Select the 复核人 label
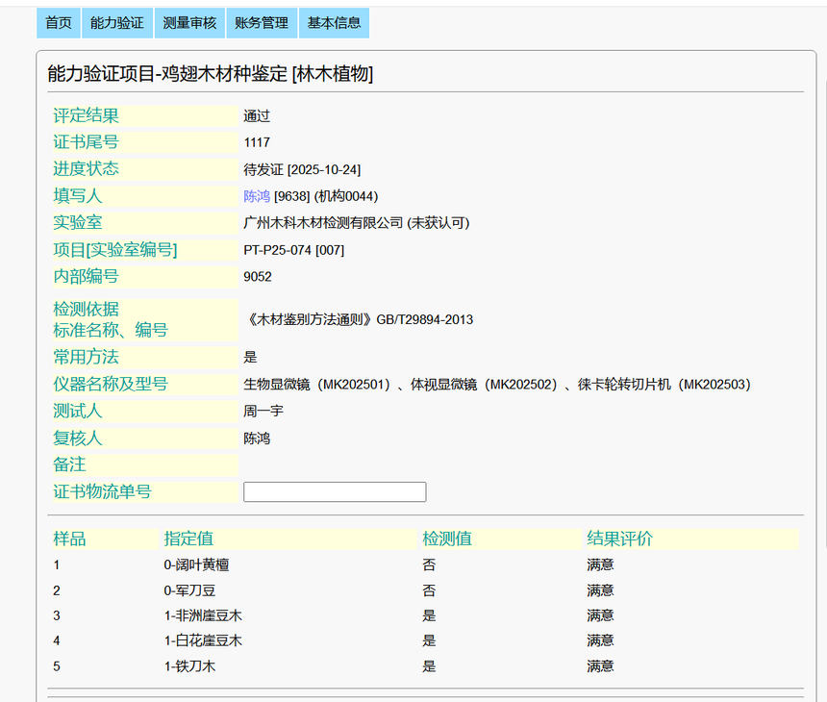This screenshot has height=702, width=827. tap(78, 438)
